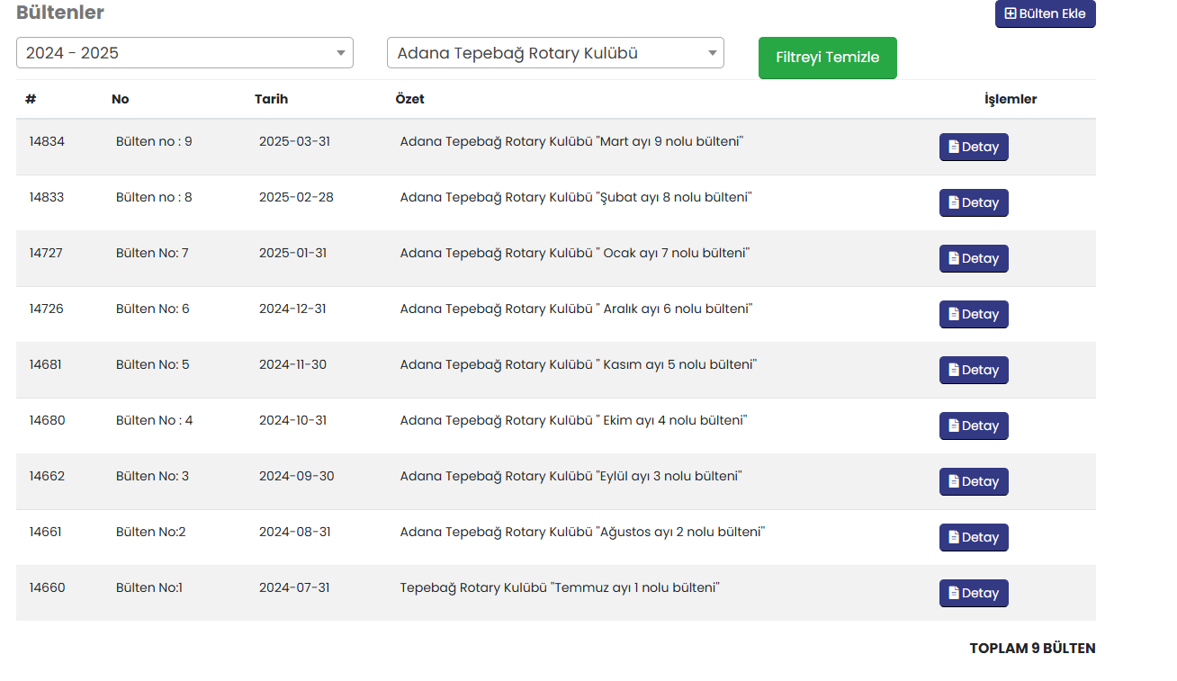This screenshot has height=681, width=1177.
Task: Clear filters with Filtreyi Temizle button
Action: [828, 58]
